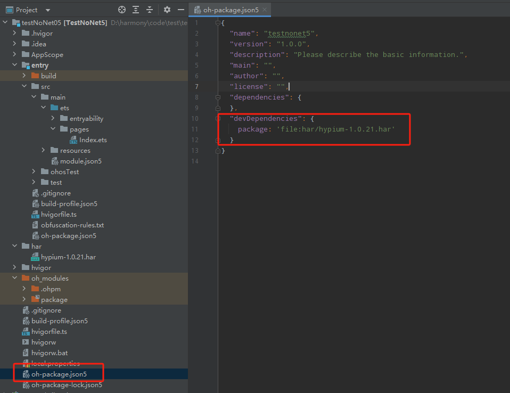Fold the devDependencies block in gutter
Screen dimensions: 510x393
pos(218,118)
